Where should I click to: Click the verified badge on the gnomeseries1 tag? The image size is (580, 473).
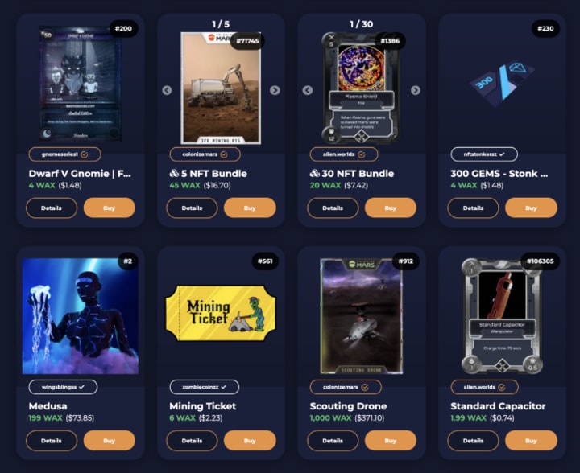coord(85,154)
